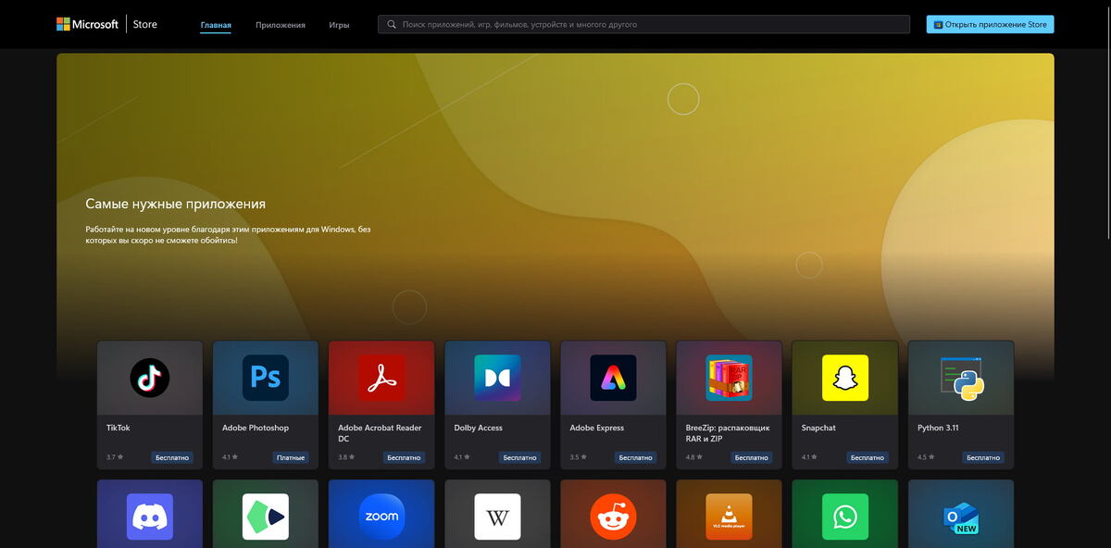Open the Zoom app icon
Image resolution: width=1111 pixels, height=548 pixels.
(x=381, y=517)
